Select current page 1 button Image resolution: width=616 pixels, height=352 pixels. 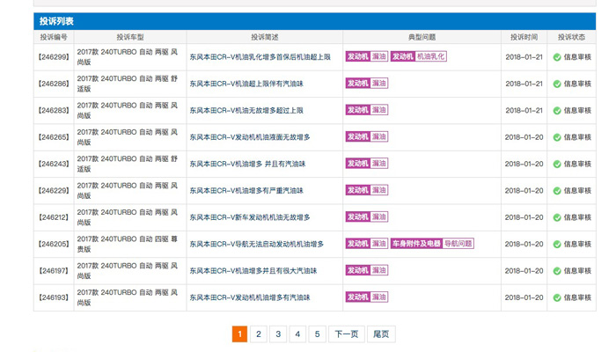tap(239, 334)
